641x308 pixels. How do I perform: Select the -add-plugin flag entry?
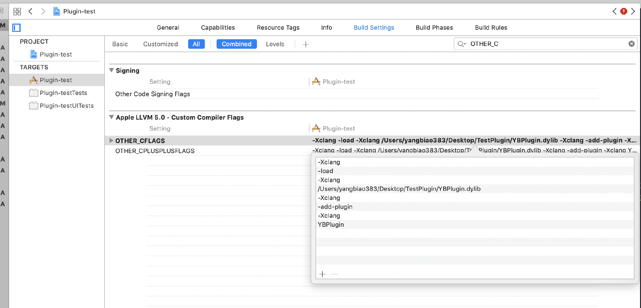coord(335,207)
